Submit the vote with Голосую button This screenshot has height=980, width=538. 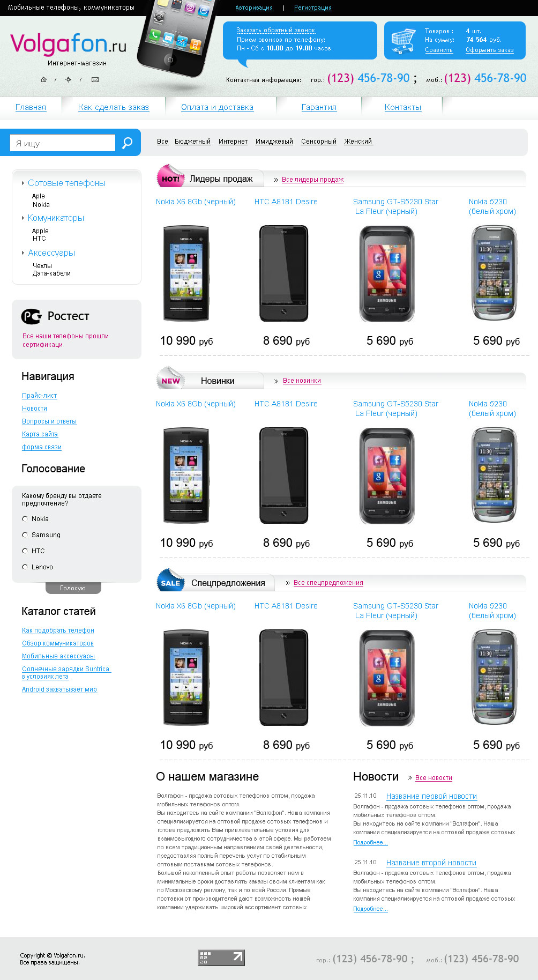pyautogui.click(x=73, y=588)
